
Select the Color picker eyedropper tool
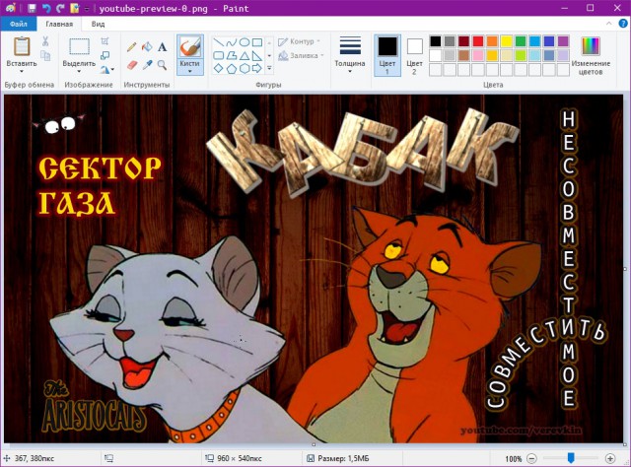(147, 65)
